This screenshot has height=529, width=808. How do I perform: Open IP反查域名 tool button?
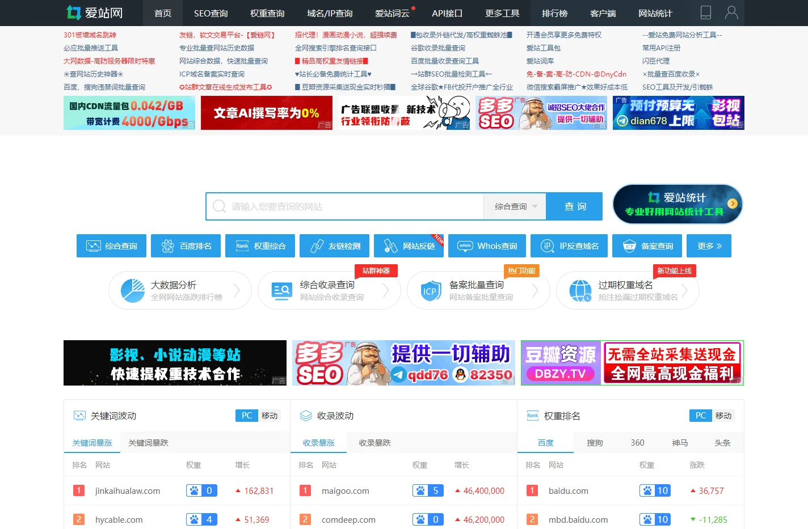569,246
